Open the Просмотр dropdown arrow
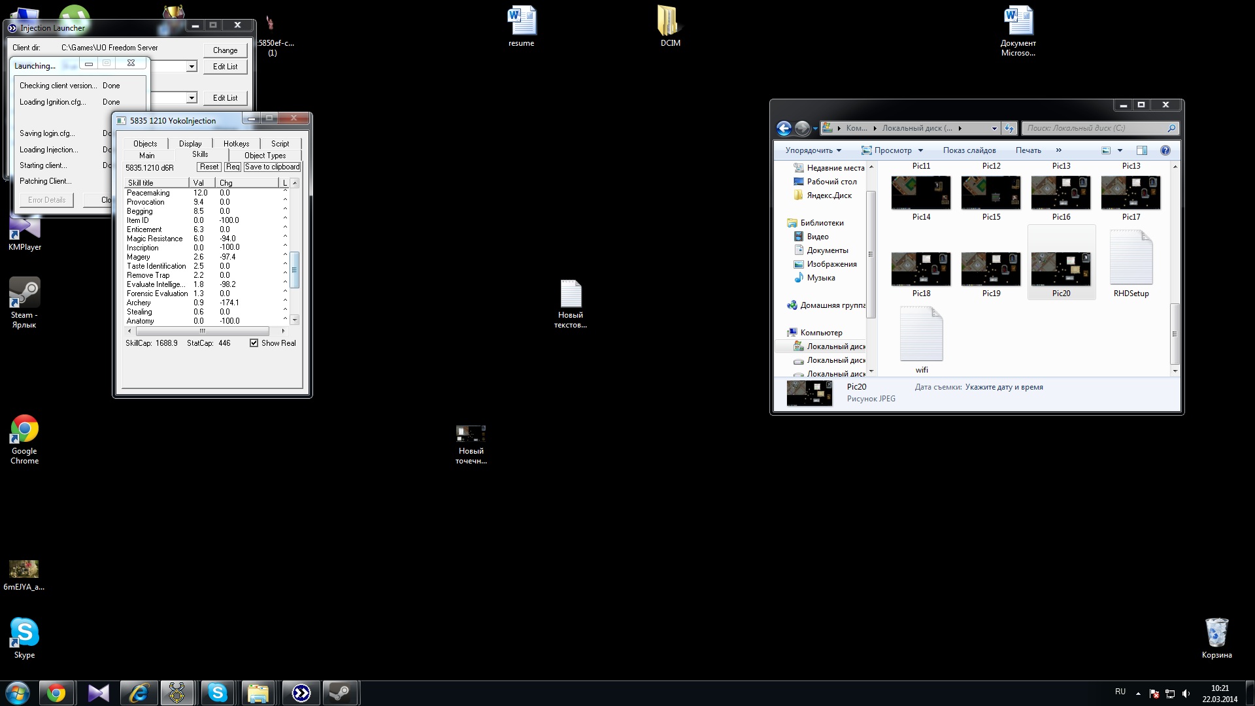The image size is (1255, 706). click(x=920, y=150)
